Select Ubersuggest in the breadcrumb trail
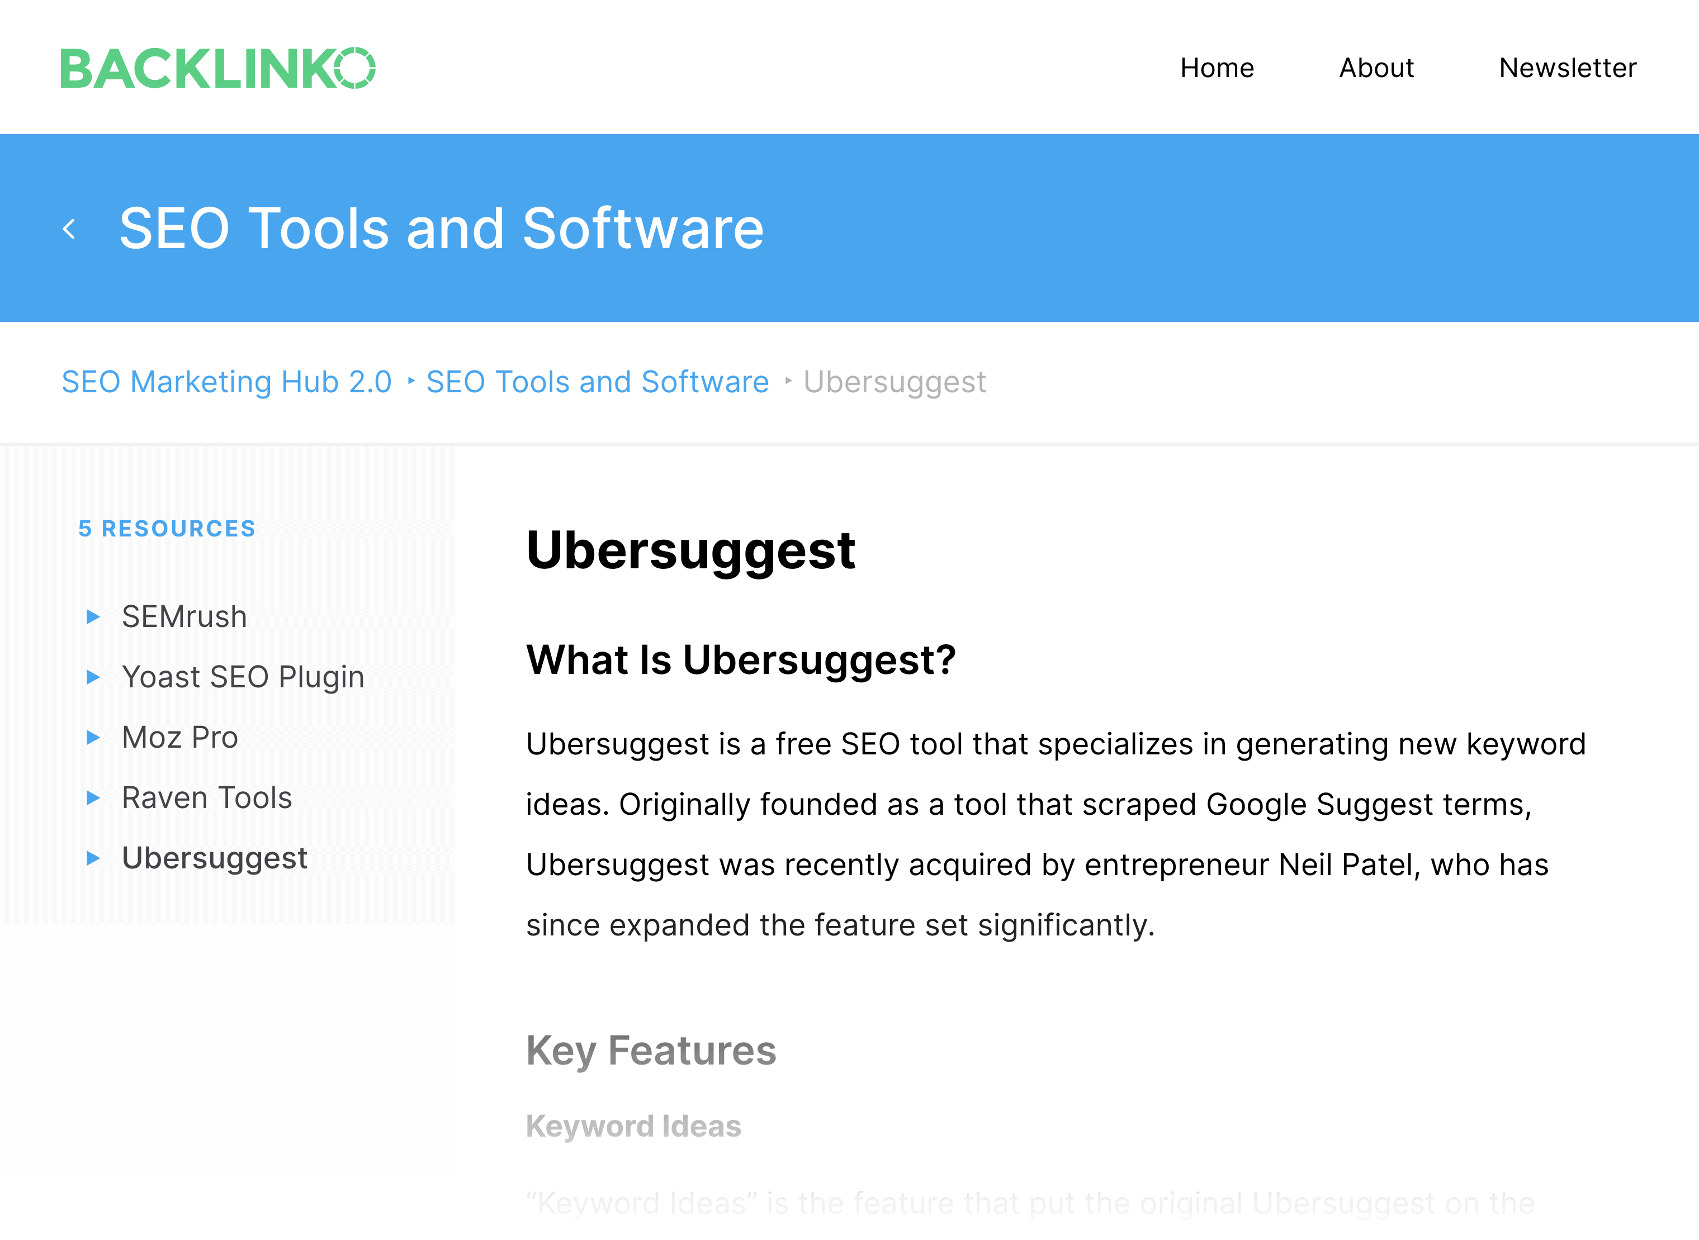Viewport: 1699px width, 1240px height. click(x=895, y=382)
